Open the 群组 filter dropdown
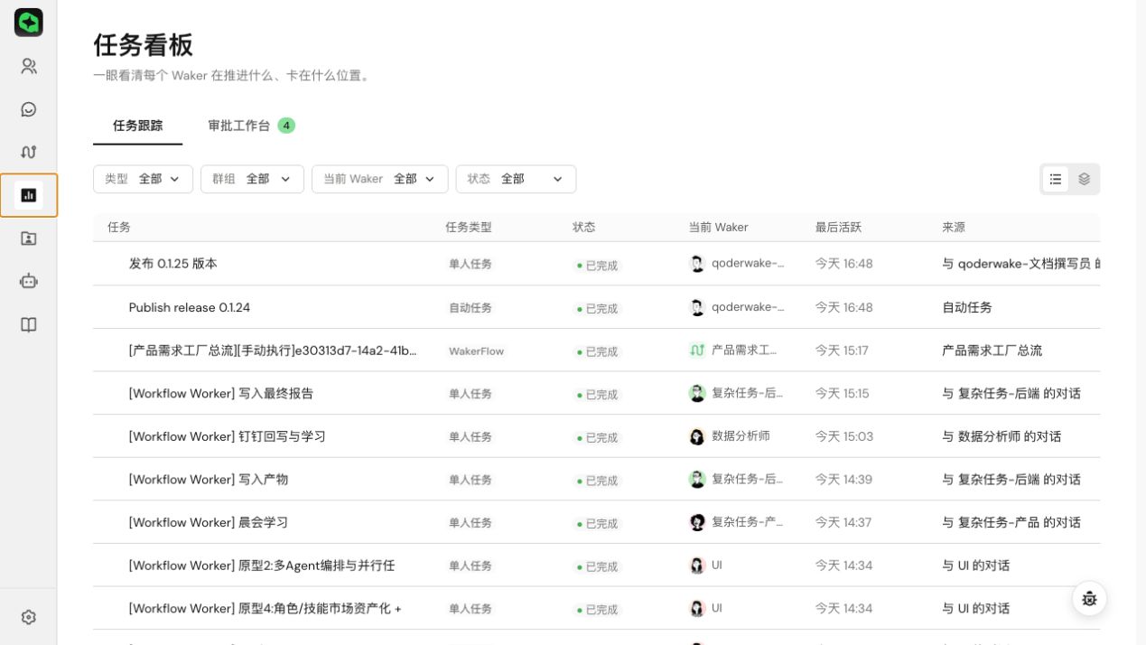Screen dimensions: 1146x645 tap(252, 179)
